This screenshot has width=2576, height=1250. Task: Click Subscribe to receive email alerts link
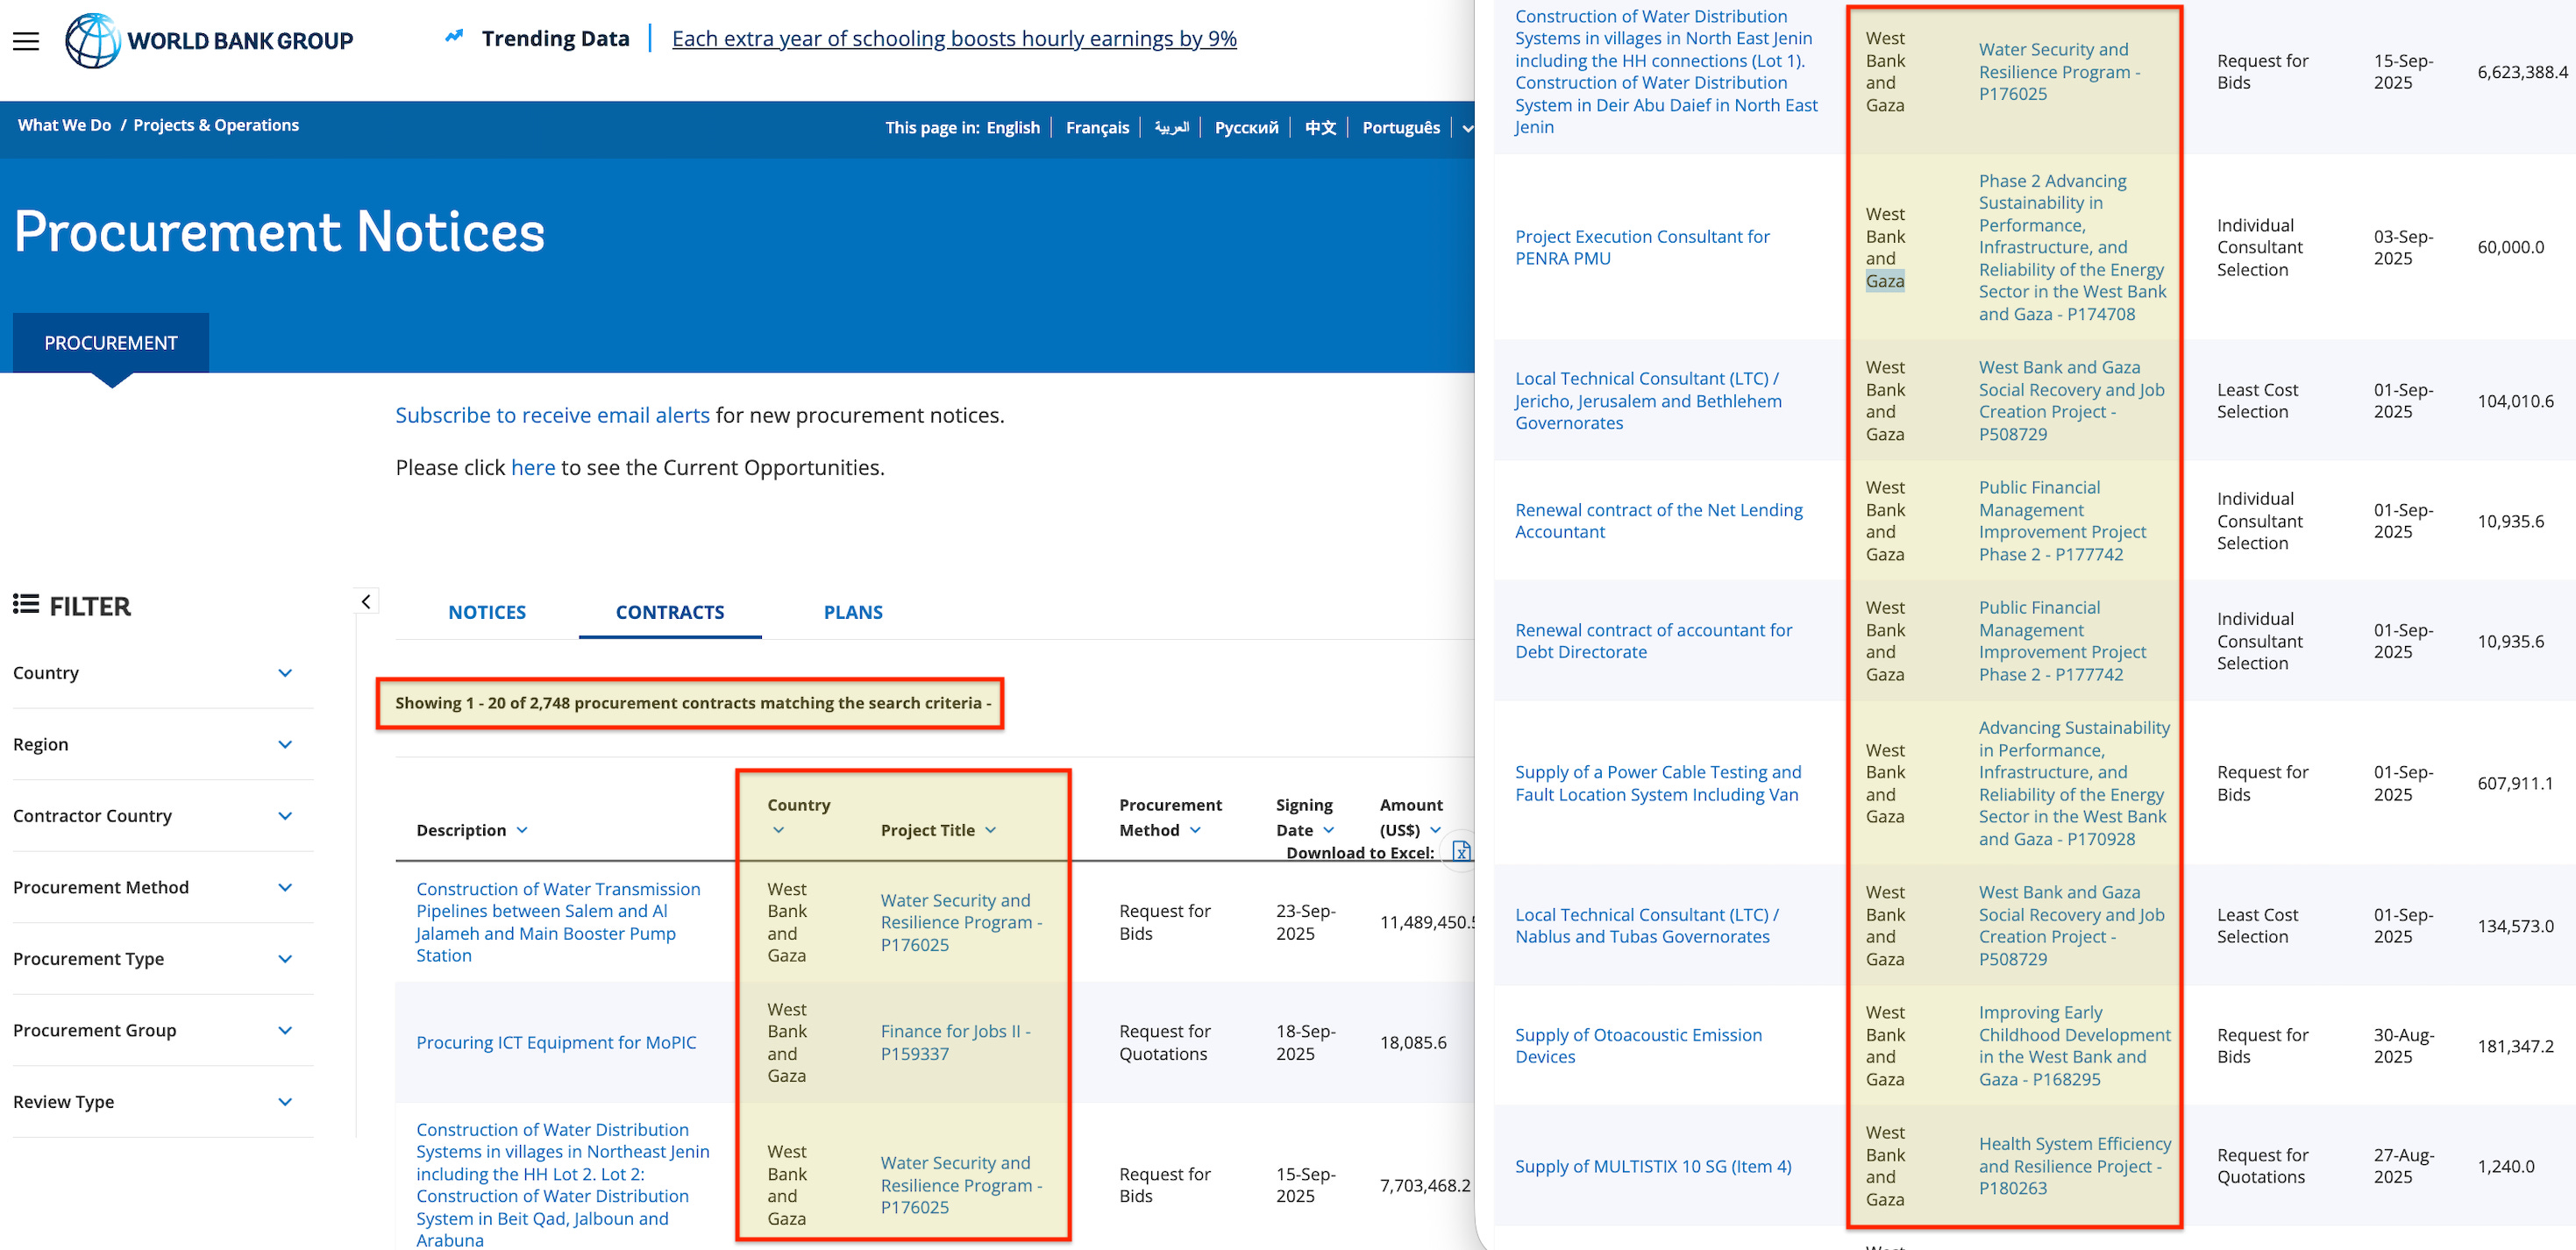[x=552, y=415]
